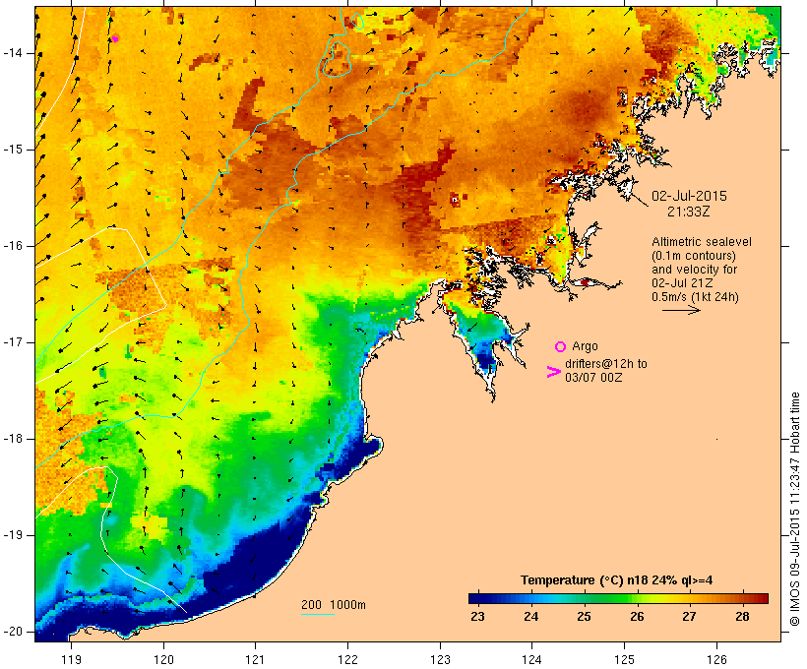
Task: Click the colorbar tick label 24
Action: (x=531, y=617)
